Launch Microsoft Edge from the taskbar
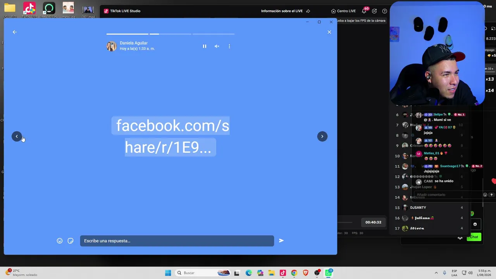The height and width of the screenshot is (279, 496). (248, 273)
